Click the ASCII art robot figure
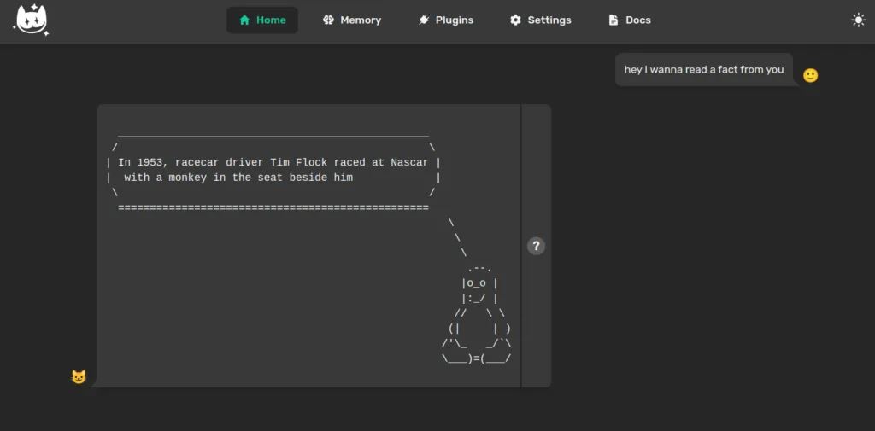The image size is (875, 431). tap(478, 316)
